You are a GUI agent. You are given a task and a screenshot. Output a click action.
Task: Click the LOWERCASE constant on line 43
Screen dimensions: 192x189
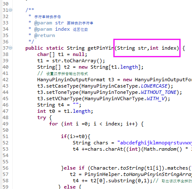pyautogui.click(x=154, y=86)
